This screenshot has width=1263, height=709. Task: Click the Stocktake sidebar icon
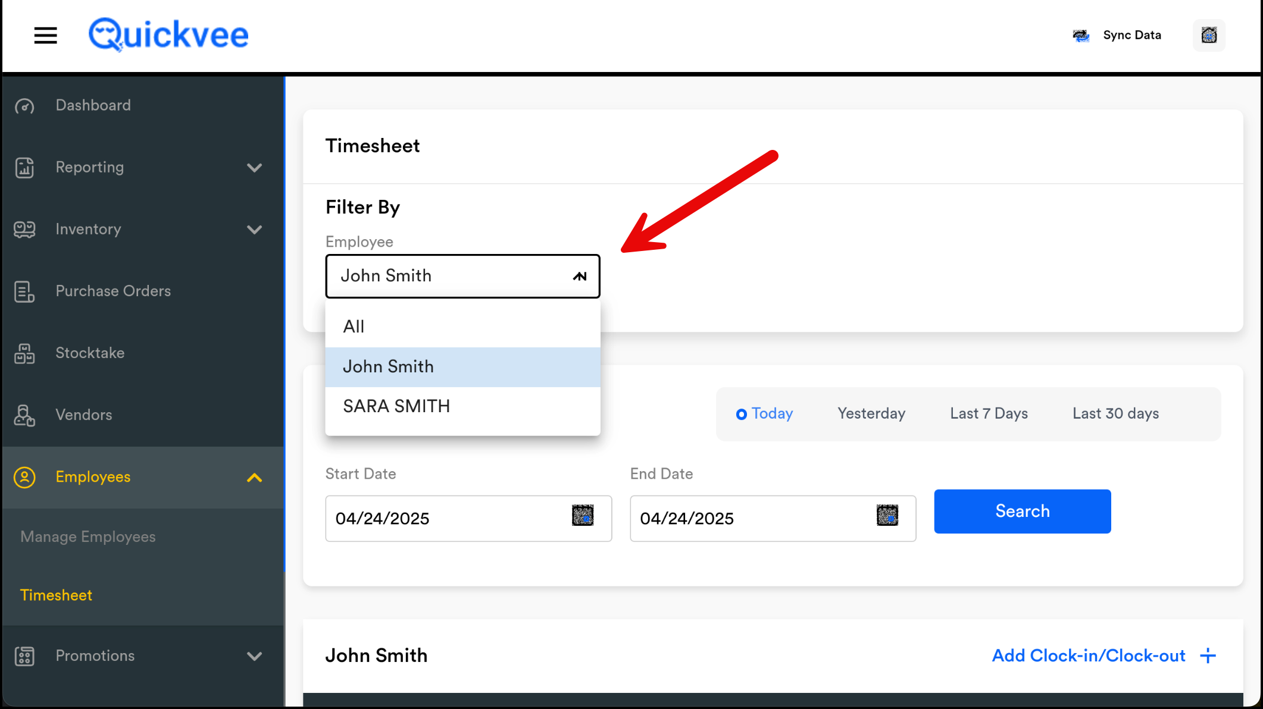coord(24,353)
